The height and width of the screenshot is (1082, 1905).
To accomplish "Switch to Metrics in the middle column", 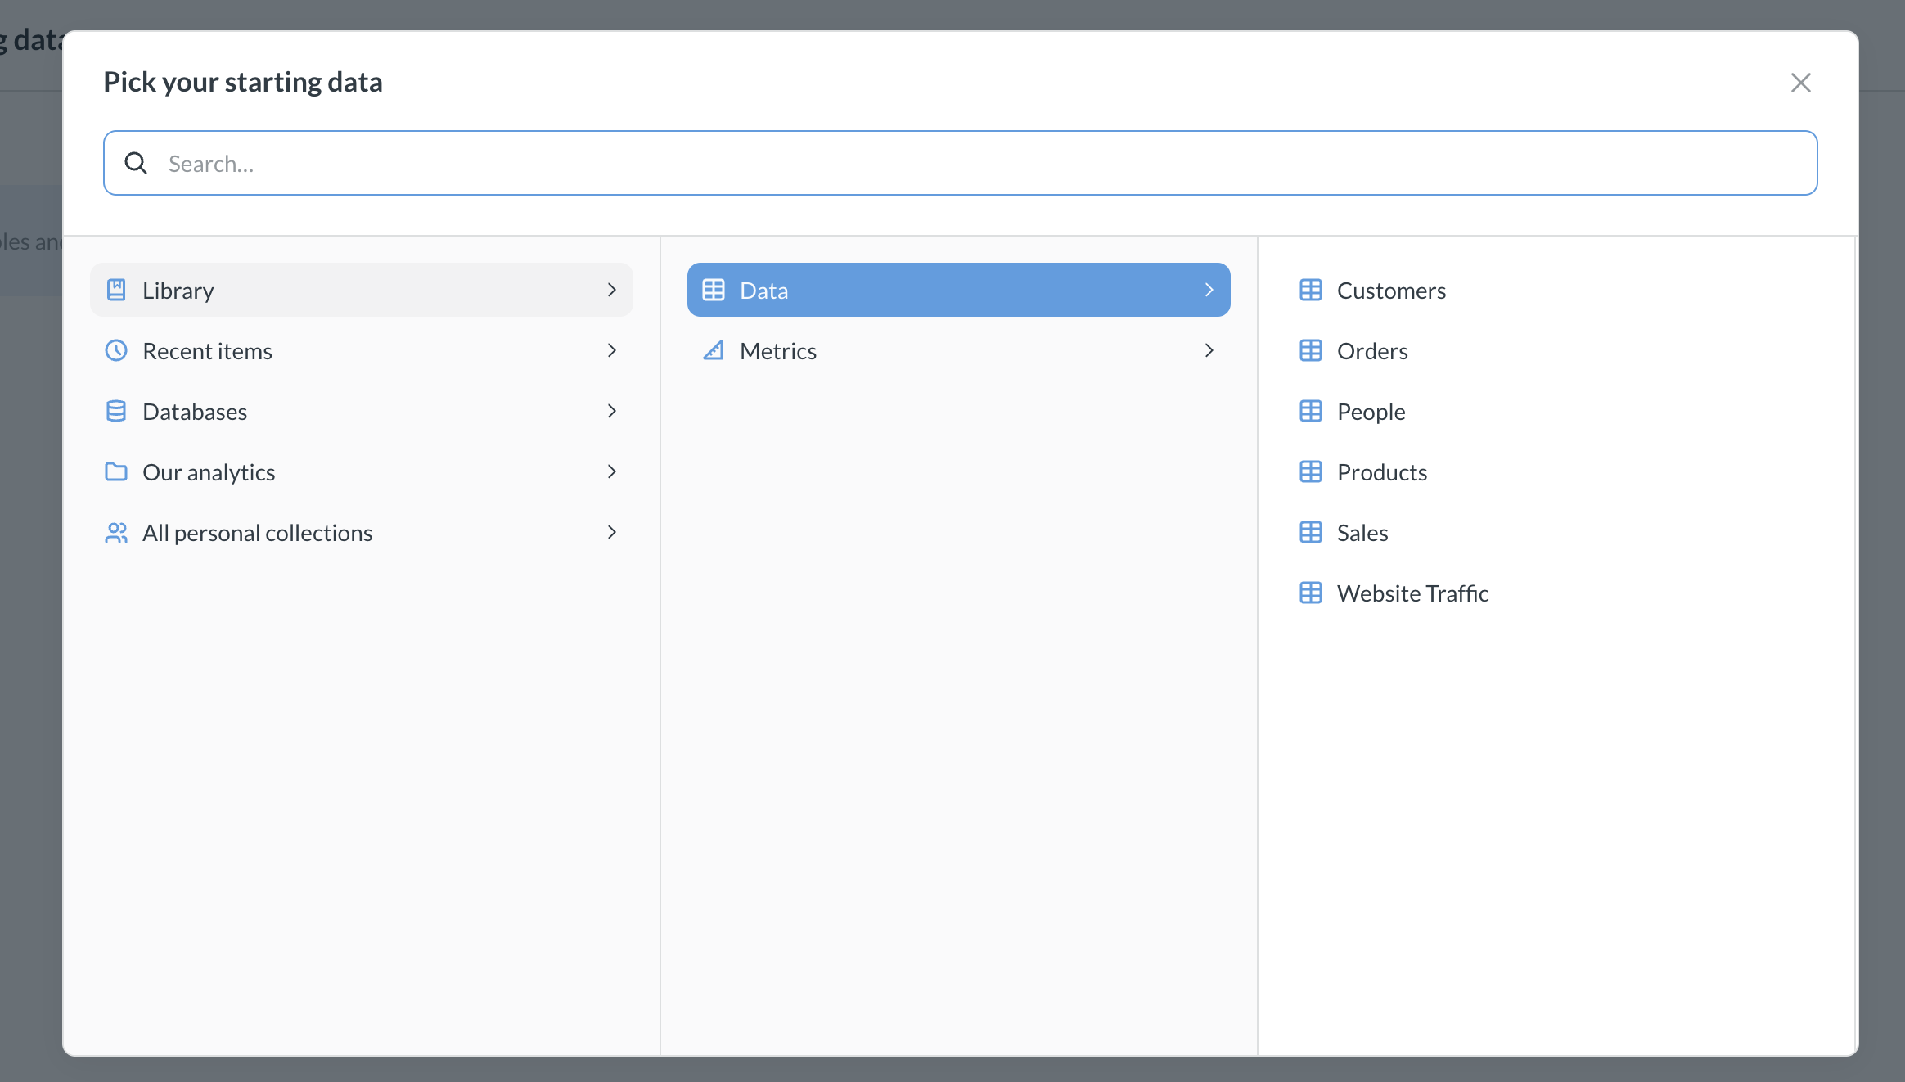I will coord(777,350).
